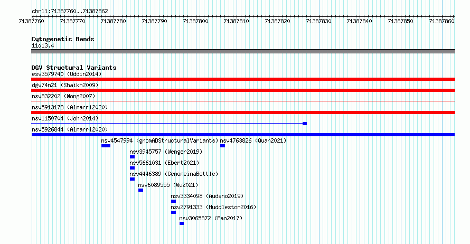The height and width of the screenshot is (244, 470).
Task: Click ruler position 71387790
Action: click(x=154, y=21)
